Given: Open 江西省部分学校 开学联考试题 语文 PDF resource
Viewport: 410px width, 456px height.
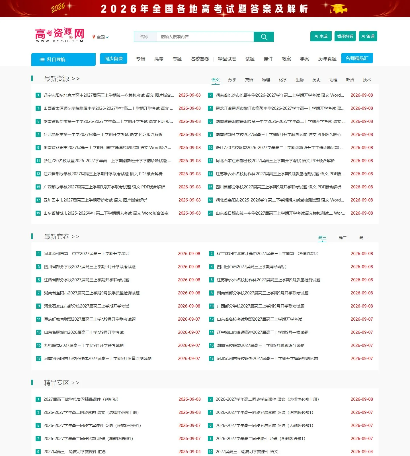Looking at the screenshot, I should point(103,174).
